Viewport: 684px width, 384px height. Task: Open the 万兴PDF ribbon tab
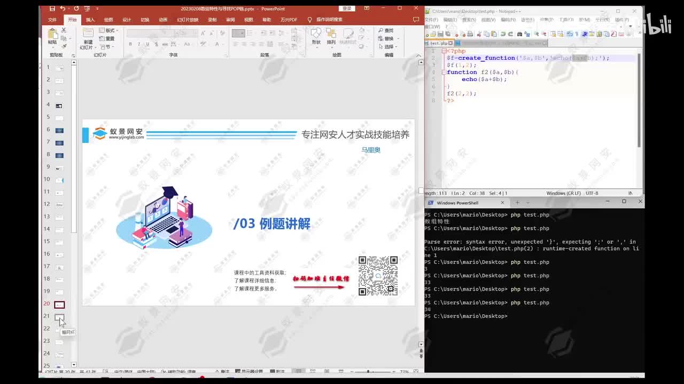point(289,20)
